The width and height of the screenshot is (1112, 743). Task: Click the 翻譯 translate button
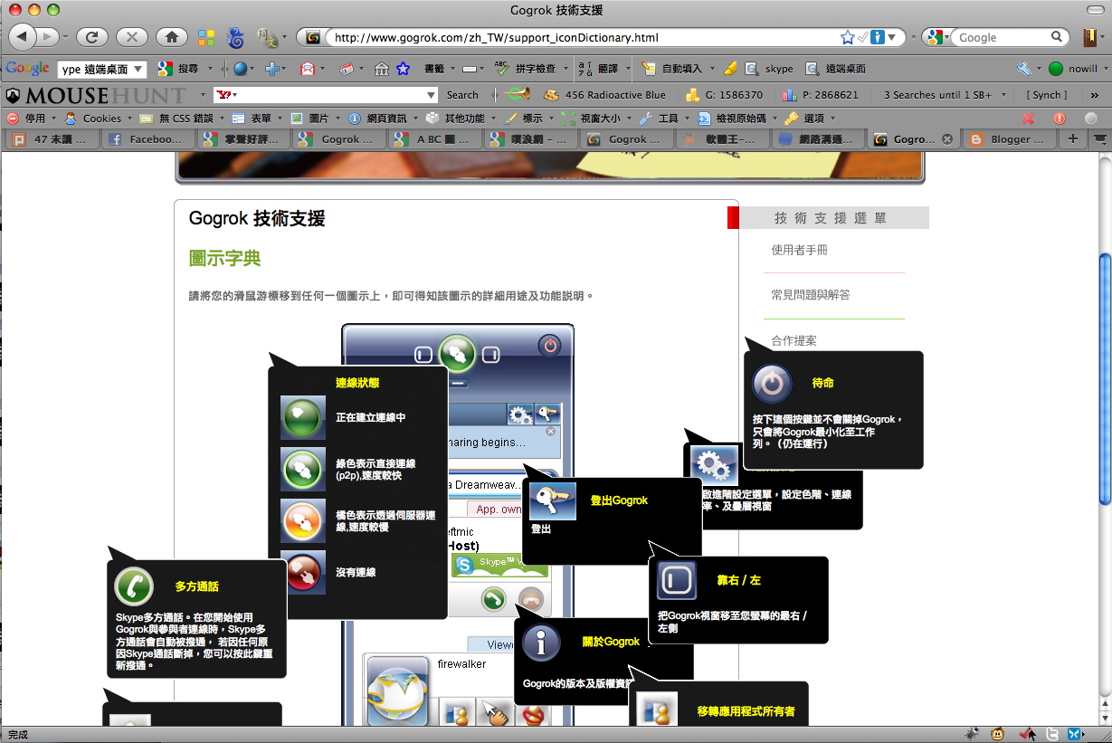[599, 69]
